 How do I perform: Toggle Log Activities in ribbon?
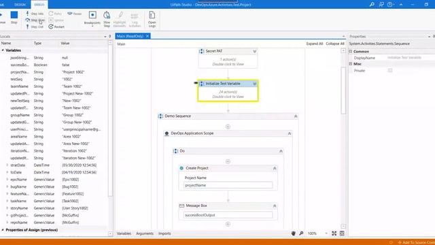[x=135, y=19]
